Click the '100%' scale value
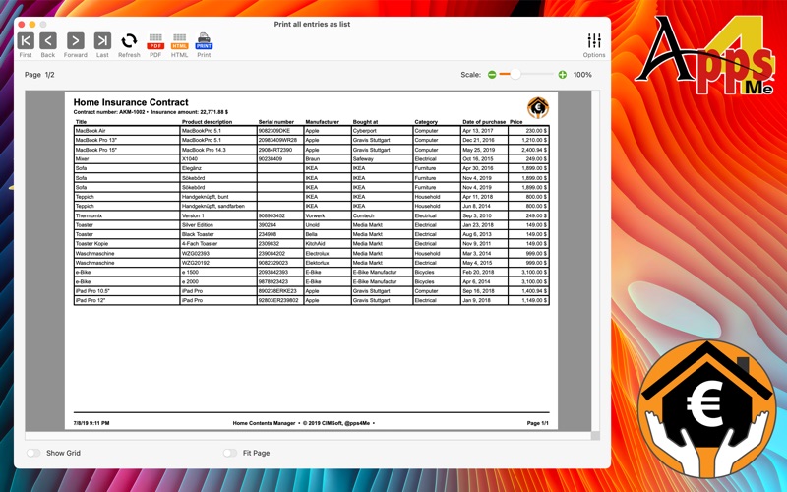787x492 pixels. click(x=582, y=75)
